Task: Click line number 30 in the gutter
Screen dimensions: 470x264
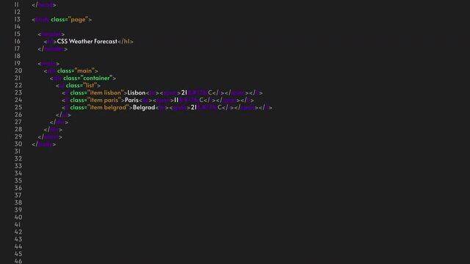Action: click(x=18, y=144)
